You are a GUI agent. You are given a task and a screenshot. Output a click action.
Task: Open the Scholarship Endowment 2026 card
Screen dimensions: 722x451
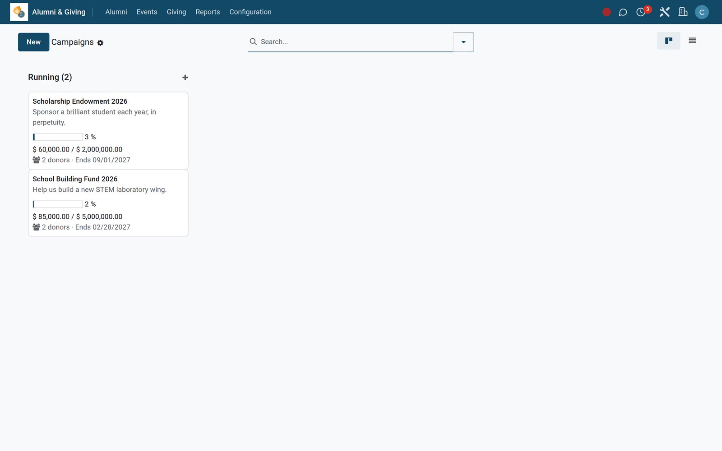point(108,131)
